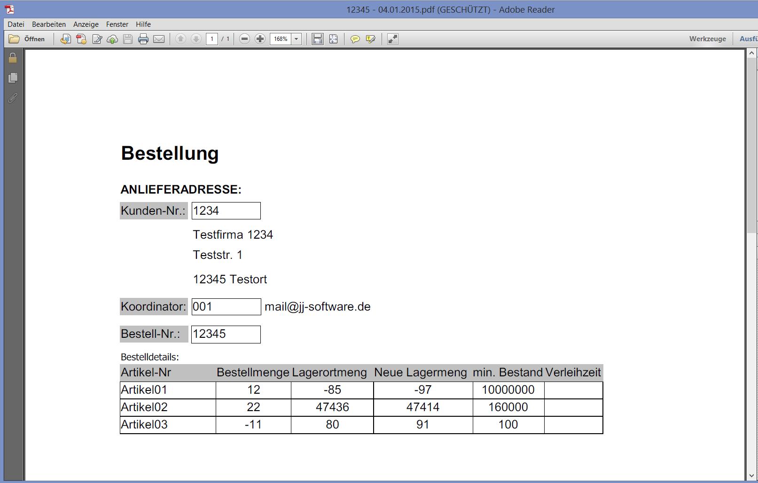Click the create PDF online icon
Screen dimensions: 758x483
(x=81, y=39)
